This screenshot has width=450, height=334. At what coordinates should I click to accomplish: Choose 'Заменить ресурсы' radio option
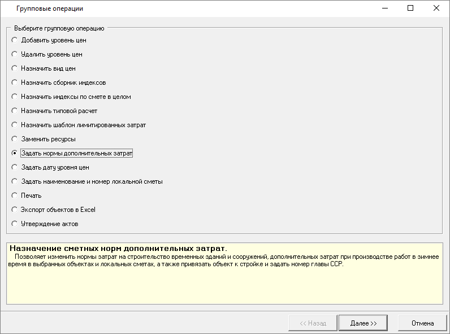pos(15,139)
